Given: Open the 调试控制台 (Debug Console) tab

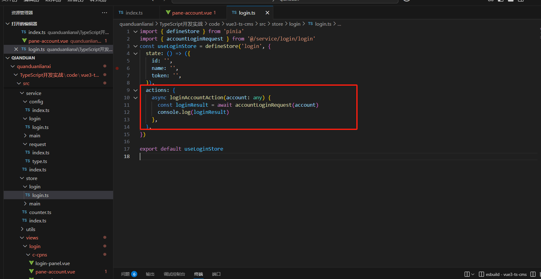Looking at the screenshot, I should [174, 274].
